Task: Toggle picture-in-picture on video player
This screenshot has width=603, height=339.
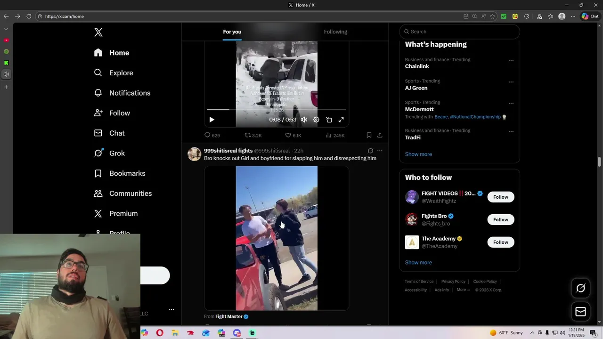Action: 329,120
